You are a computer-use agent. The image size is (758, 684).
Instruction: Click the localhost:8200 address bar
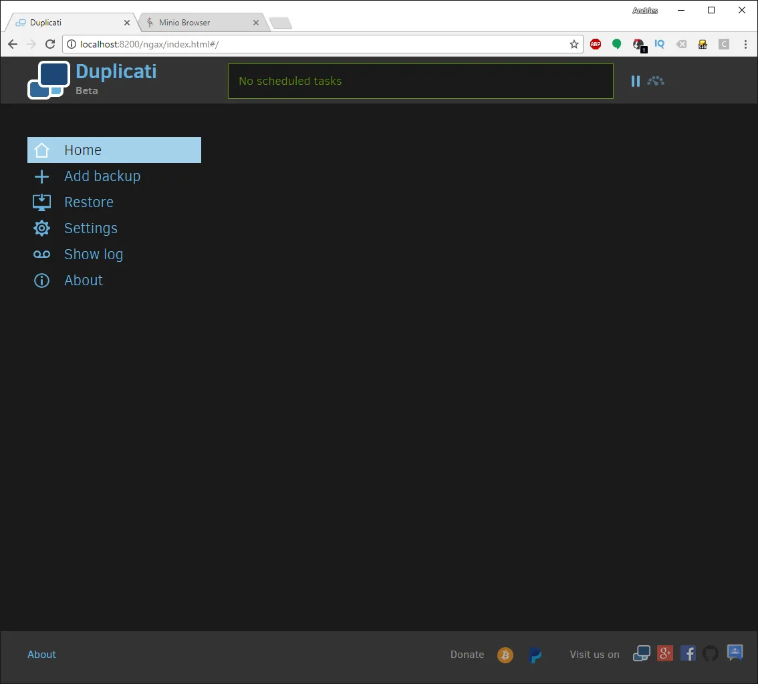pyautogui.click(x=322, y=45)
